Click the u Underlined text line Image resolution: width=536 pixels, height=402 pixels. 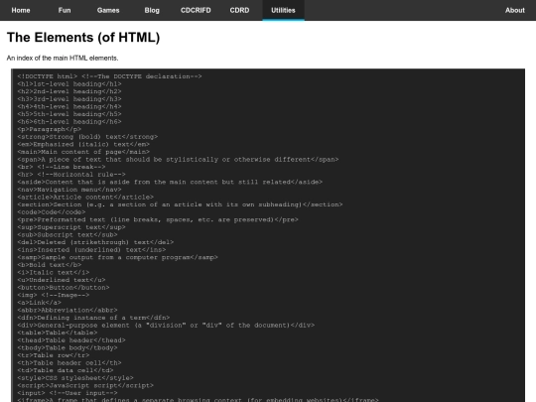(62, 280)
